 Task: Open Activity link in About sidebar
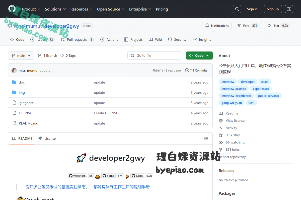pyautogui.click(x=228, y=128)
